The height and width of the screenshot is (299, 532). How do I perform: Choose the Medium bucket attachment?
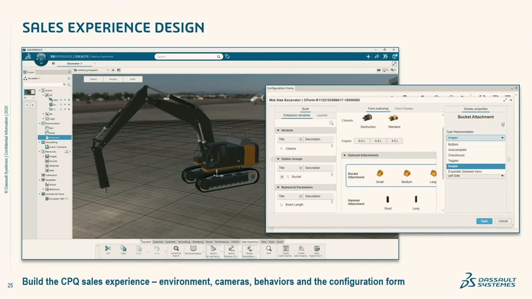click(x=406, y=176)
